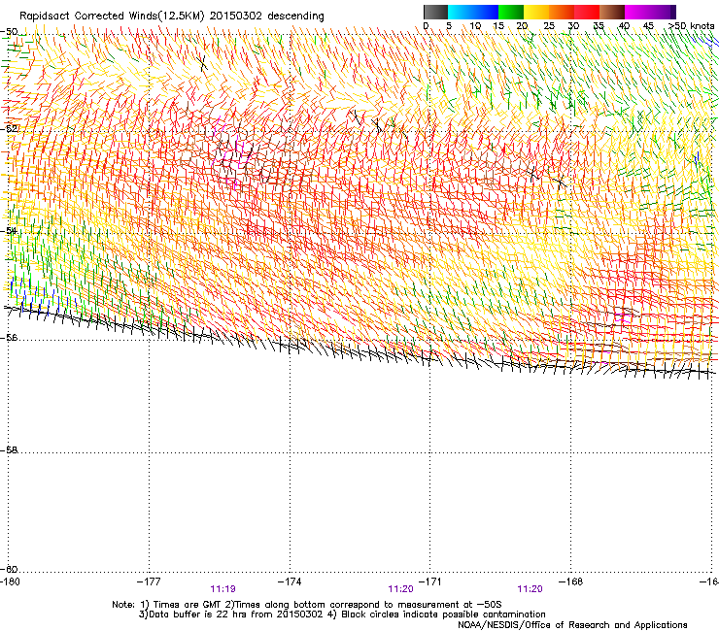Click the '-60' latitude label
719x631 pixels.
click(9, 570)
